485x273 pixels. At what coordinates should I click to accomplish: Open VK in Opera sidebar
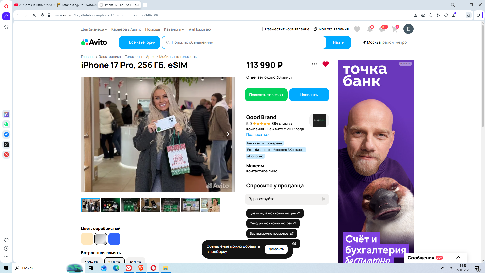click(6, 134)
